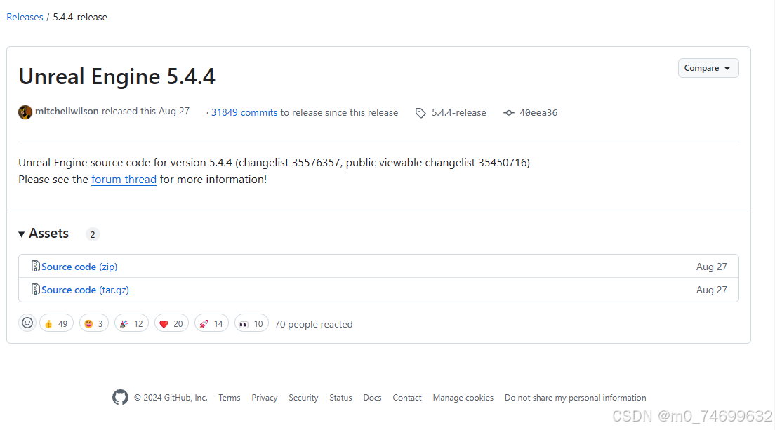The height and width of the screenshot is (430, 775).
Task: Collapse the Assets section triangle
Action: (21, 234)
